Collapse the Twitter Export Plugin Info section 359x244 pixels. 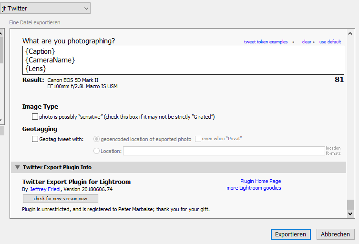click(17, 167)
